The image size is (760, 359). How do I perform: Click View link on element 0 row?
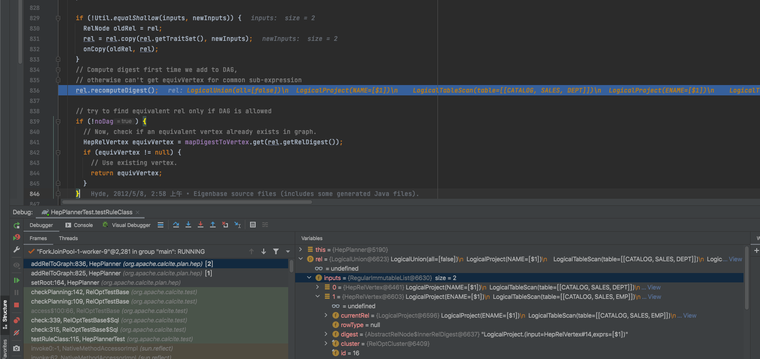pos(654,287)
